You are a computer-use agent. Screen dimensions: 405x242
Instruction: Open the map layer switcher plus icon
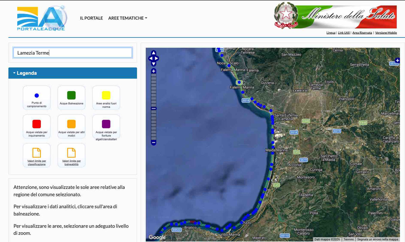coord(397,60)
